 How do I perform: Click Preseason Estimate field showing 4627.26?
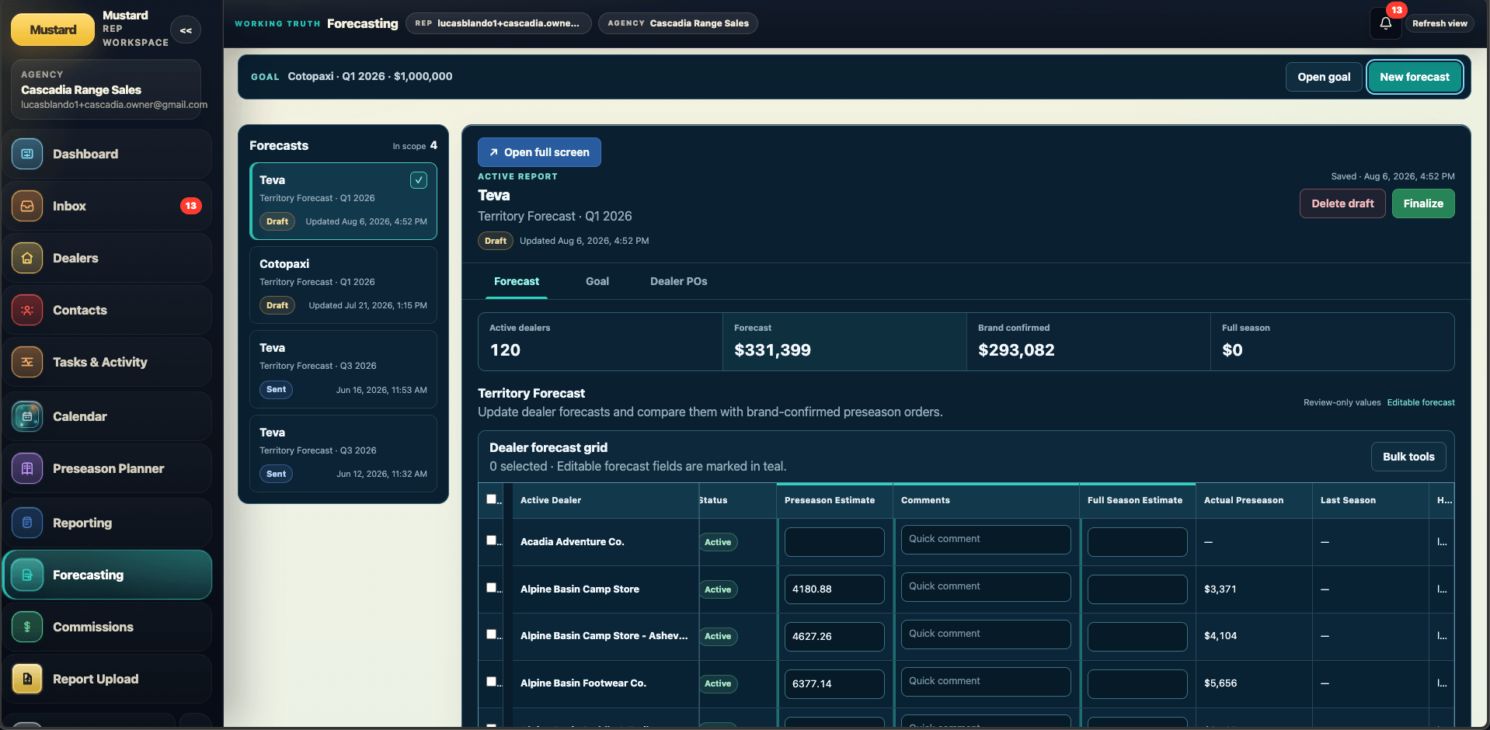pos(834,637)
